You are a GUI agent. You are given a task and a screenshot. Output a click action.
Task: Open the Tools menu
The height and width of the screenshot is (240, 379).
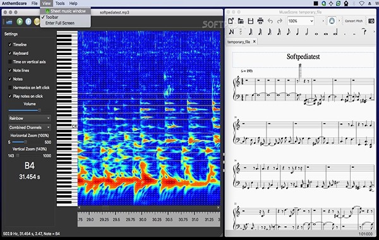point(60,3)
